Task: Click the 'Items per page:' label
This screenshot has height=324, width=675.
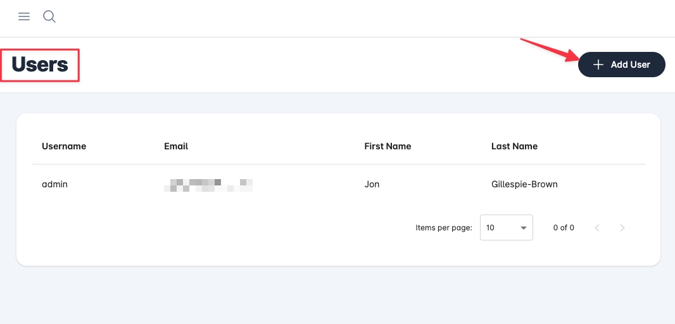Action: [x=444, y=228]
